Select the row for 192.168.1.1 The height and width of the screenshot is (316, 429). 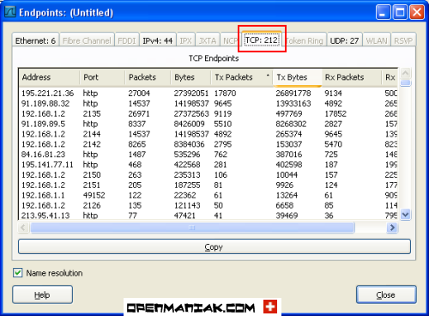[x=208, y=195]
